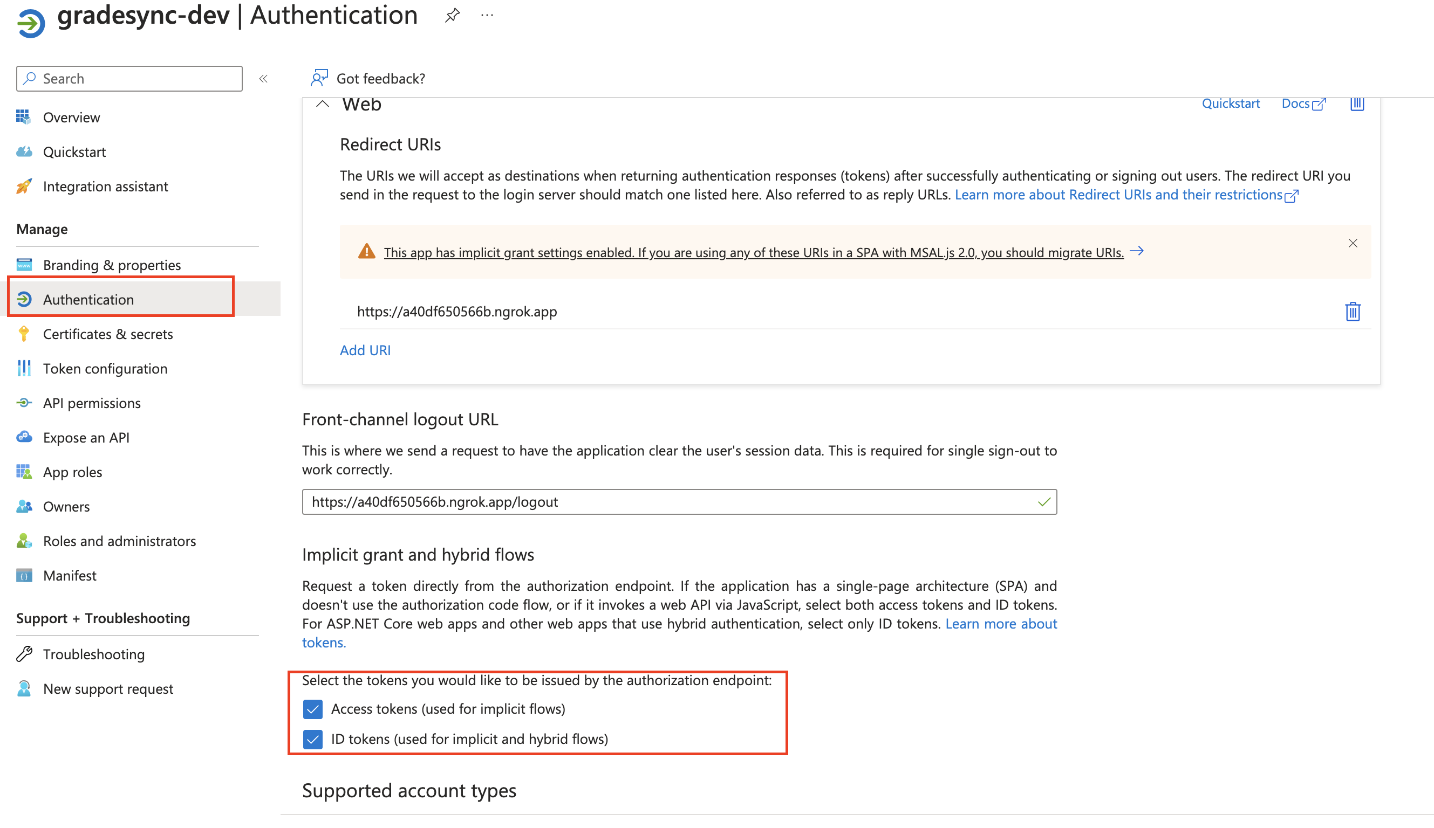Open Certificates & secrets key icon
Screen dimensions: 1434x828
pos(24,334)
